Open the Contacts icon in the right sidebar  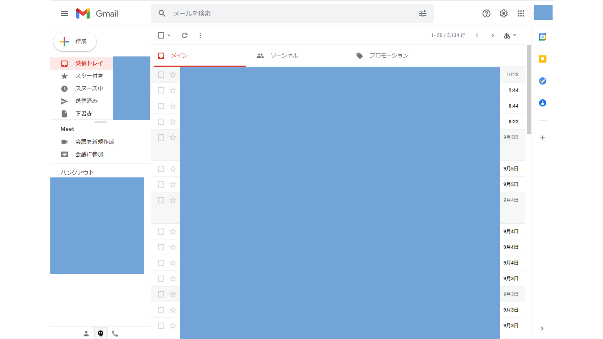(542, 103)
